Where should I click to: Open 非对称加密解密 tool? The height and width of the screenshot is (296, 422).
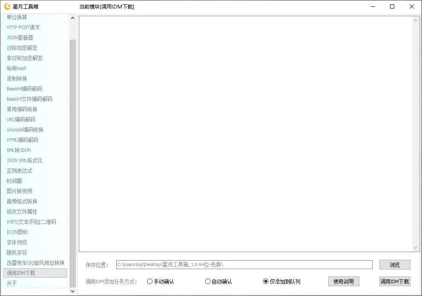[24, 58]
